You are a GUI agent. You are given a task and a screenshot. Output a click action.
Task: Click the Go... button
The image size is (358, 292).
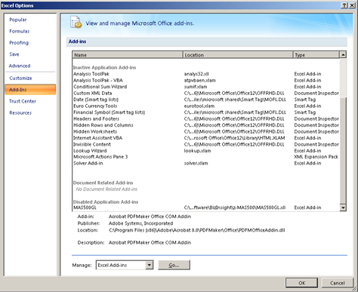tap(174, 265)
